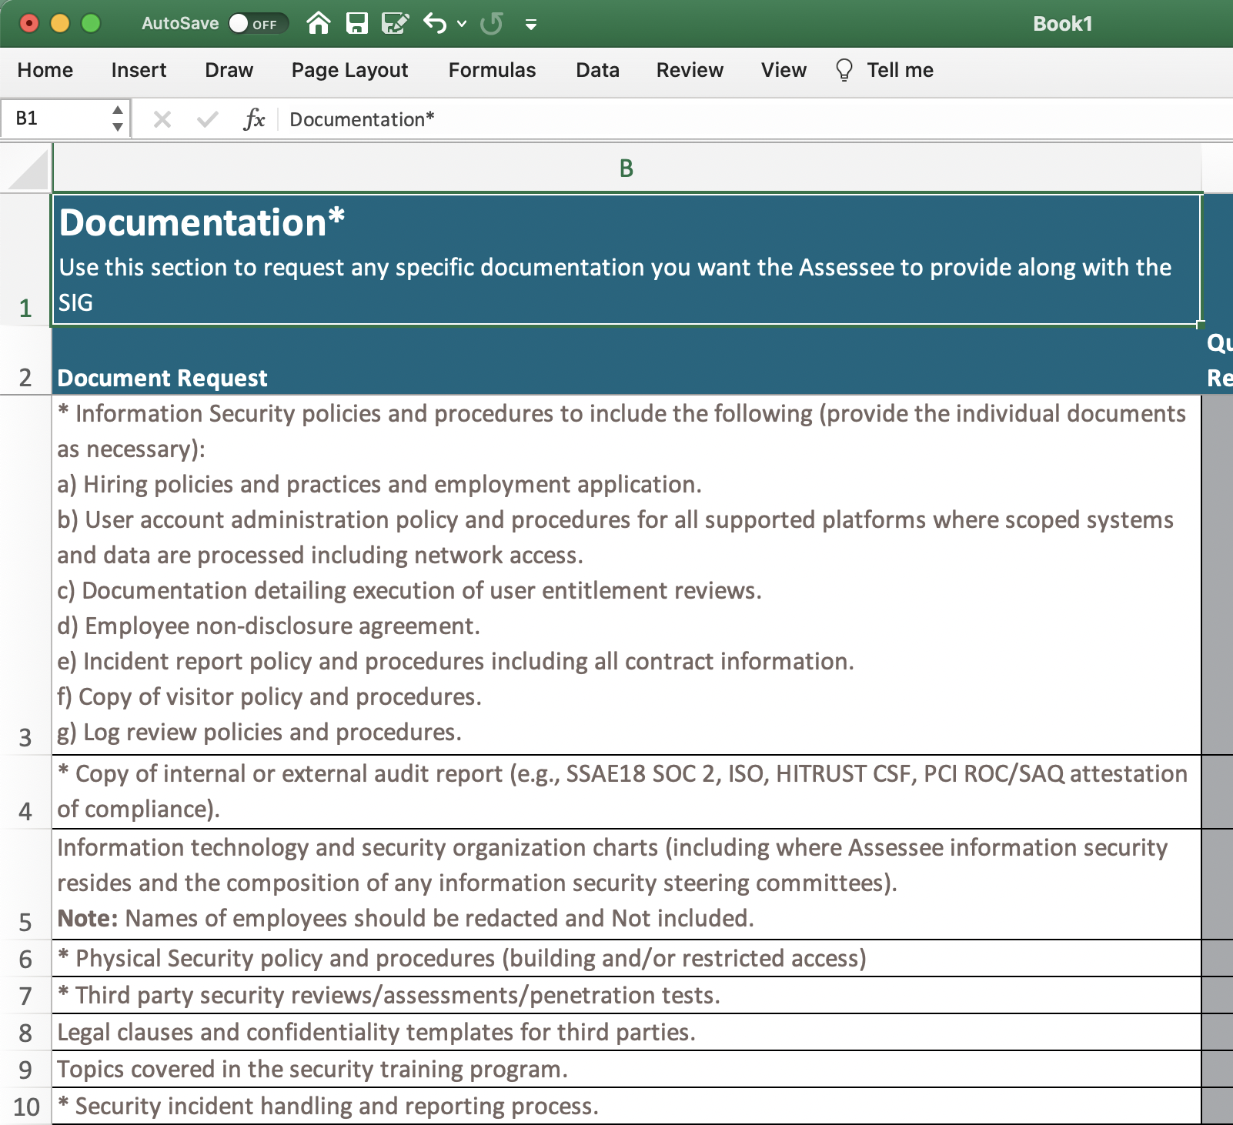Click the Document Request header cell
Image resolution: width=1233 pixels, height=1125 pixels.
coord(627,361)
